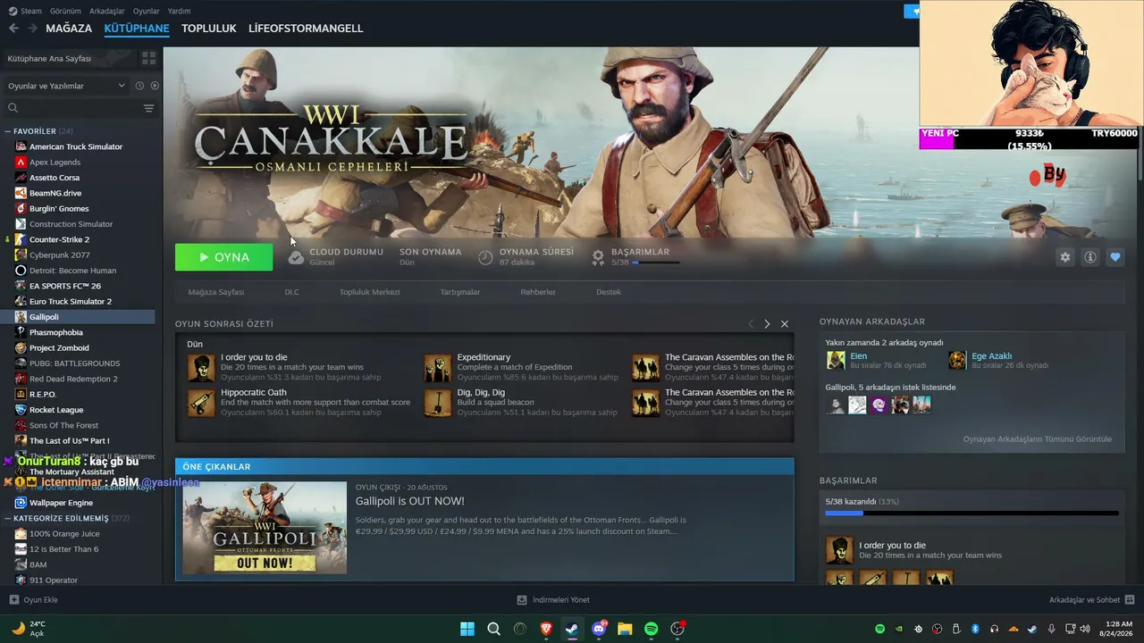
Task: Show recent activity clock filter
Action: (139, 86)
